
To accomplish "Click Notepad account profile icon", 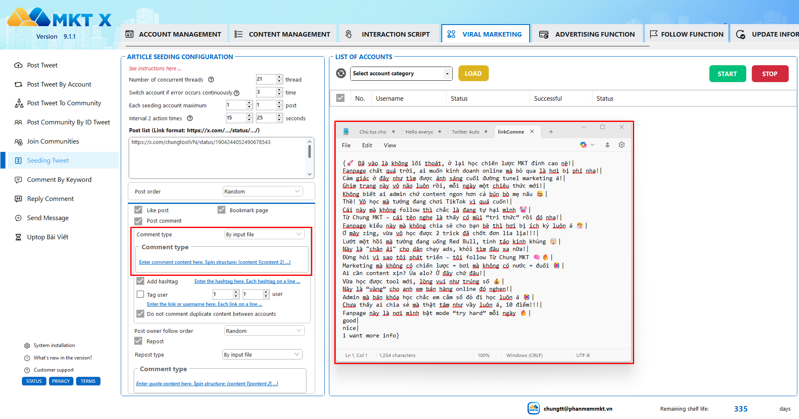I will [x=607, y=145].
